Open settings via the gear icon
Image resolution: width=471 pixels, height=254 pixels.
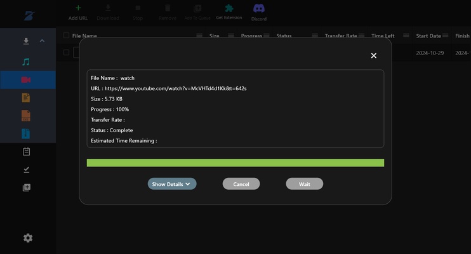(x=28, y=238)
